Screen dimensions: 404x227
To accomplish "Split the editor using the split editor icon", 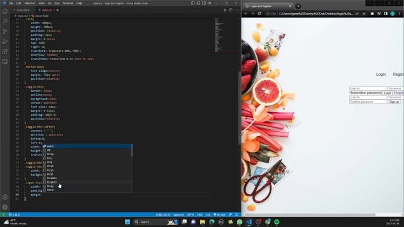I will coord(231,10).
